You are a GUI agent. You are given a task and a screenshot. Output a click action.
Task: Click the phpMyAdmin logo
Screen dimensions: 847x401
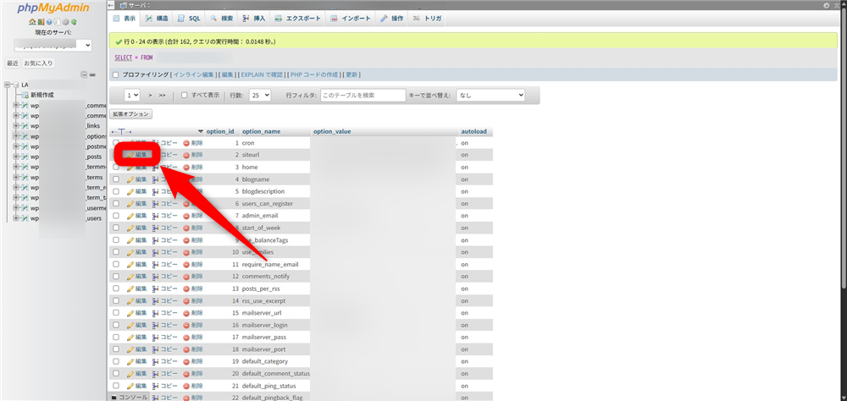[x=53, y=8]
